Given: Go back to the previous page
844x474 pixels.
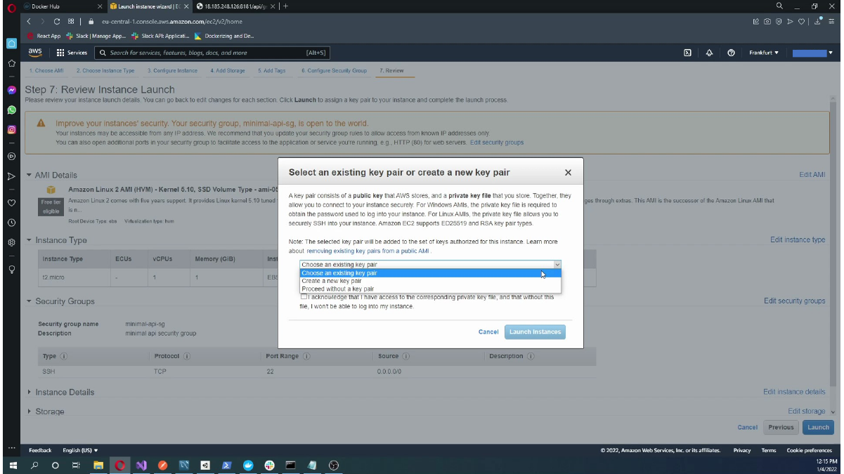Looking at the screenshot, I should [x=30, y=21].
